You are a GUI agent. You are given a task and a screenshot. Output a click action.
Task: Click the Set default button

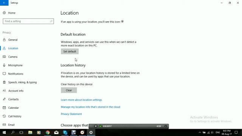tap(70, 51)
